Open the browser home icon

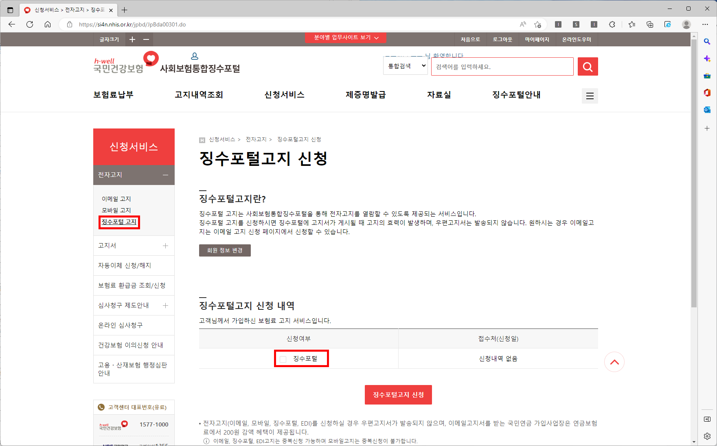pos(48,24)
